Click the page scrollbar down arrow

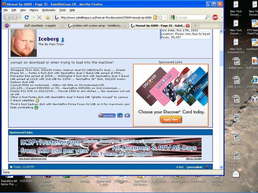click(221, 167)
